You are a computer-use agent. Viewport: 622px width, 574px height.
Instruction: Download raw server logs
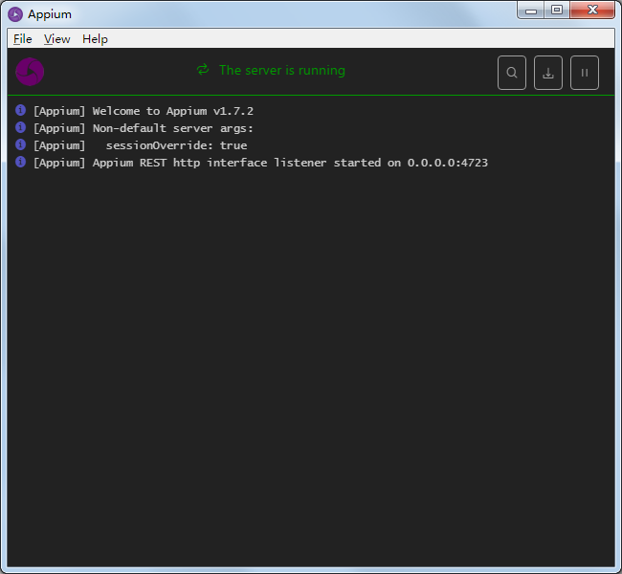click(548, 73)
